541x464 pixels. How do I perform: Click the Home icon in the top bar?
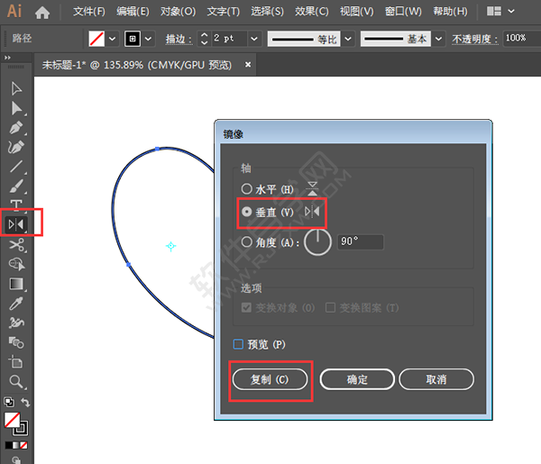pos(41,12)
